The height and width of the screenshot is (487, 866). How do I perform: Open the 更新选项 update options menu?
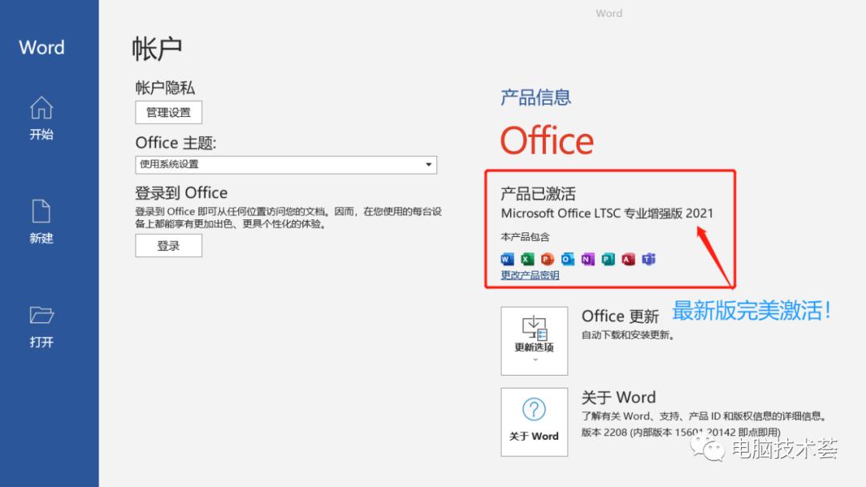[x=534, y=341]
